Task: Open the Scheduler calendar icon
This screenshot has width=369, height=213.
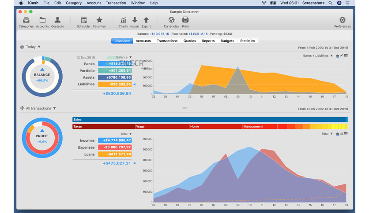Action: point(84,20)
